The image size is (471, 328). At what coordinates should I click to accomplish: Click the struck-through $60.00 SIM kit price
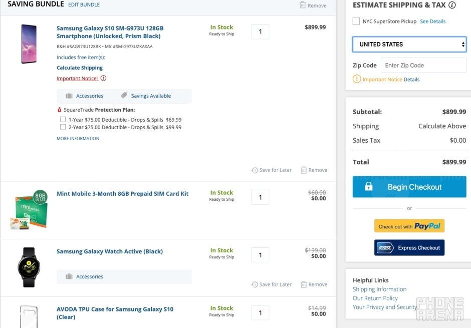(317, 193)
